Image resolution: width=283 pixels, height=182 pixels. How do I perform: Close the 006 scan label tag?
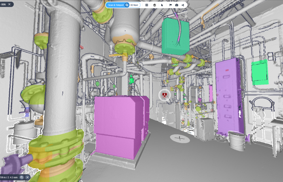click(x=9, y=4)
